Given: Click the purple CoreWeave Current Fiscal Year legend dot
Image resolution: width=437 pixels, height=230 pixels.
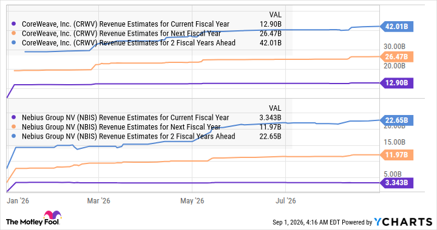Looking at the screenshot, I should [13, 24].
